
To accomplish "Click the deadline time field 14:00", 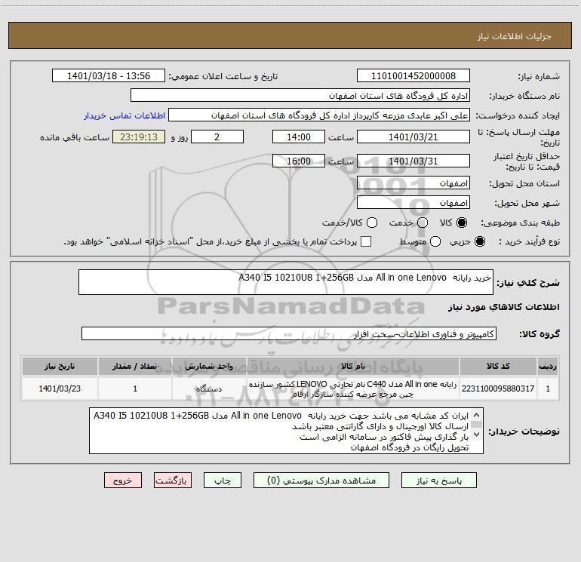I will pos(299,137).
